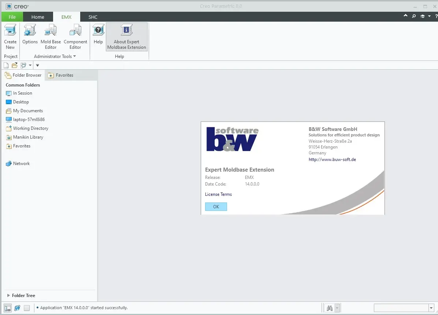
Task: Open the Desktop common folder
Action: pos(17,102)
